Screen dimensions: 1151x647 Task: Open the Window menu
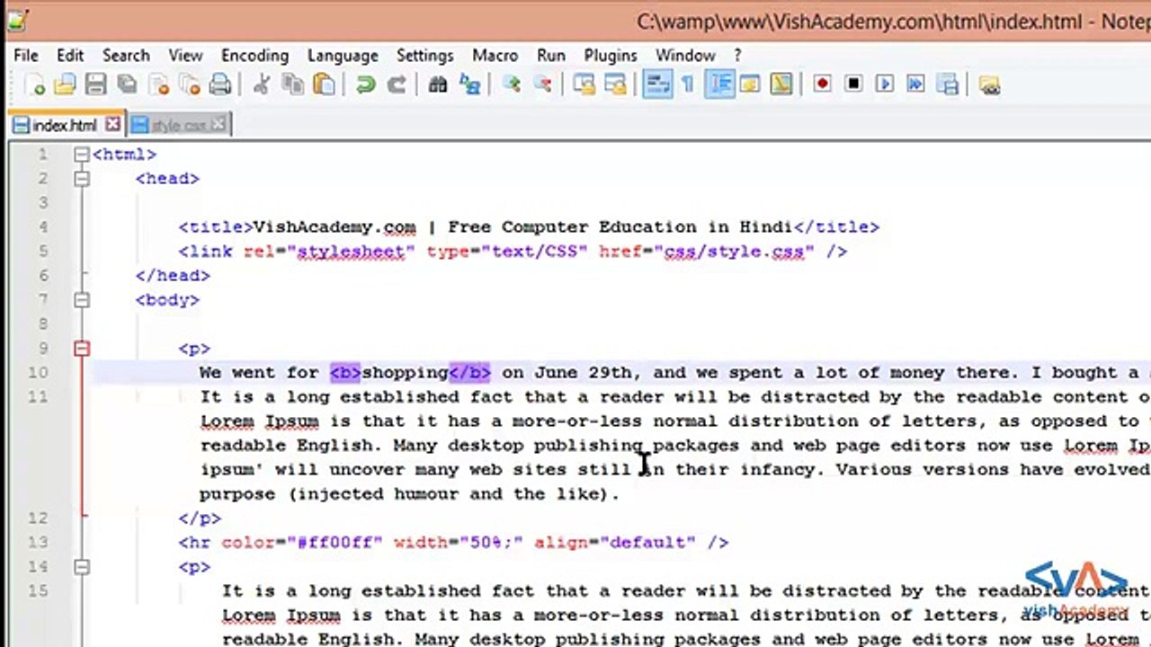point(685,56)
